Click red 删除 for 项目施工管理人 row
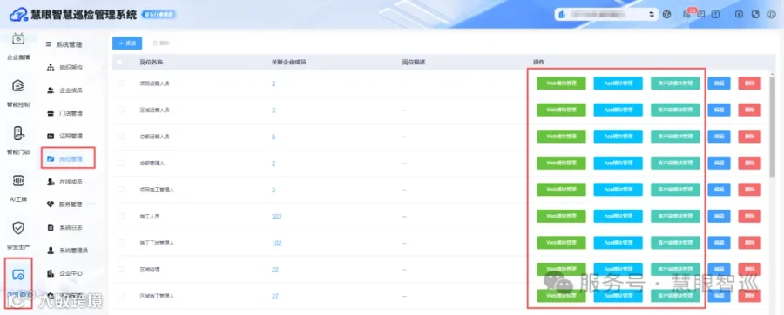784x315 pixels. [x=749, y=189]
